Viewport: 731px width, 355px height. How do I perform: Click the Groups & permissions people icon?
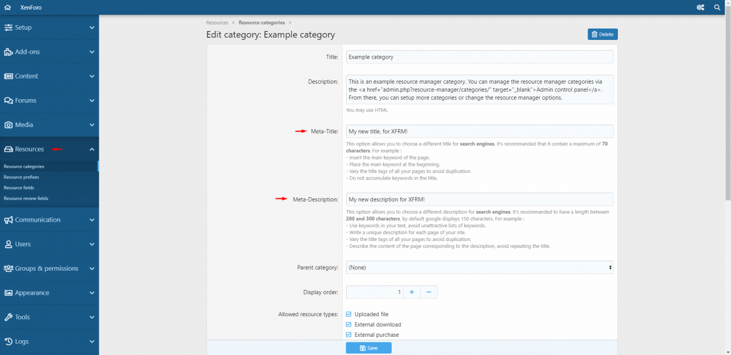9,268
